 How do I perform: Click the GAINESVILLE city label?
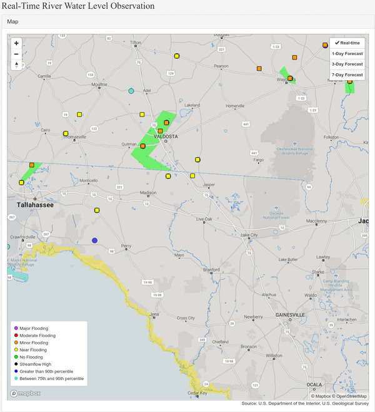click(x=290, y=315)
